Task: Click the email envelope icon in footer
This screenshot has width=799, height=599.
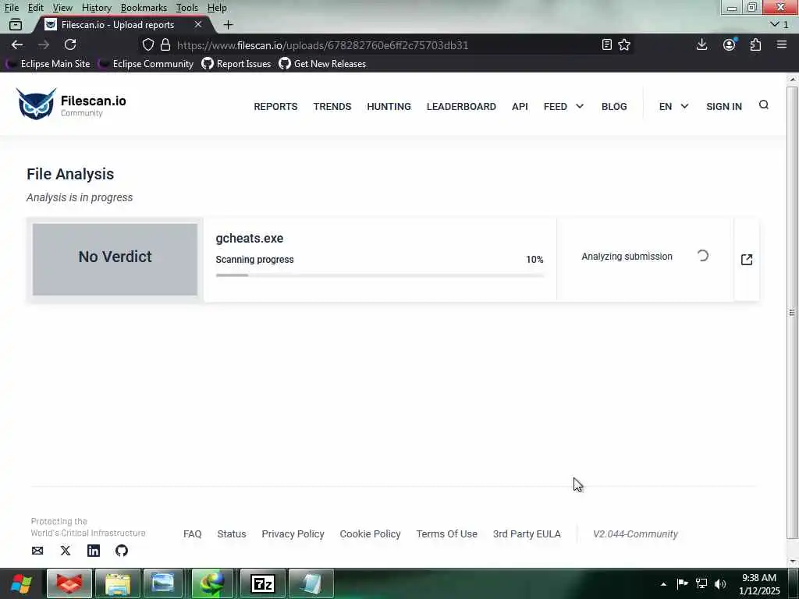Action: coord(37,551)
